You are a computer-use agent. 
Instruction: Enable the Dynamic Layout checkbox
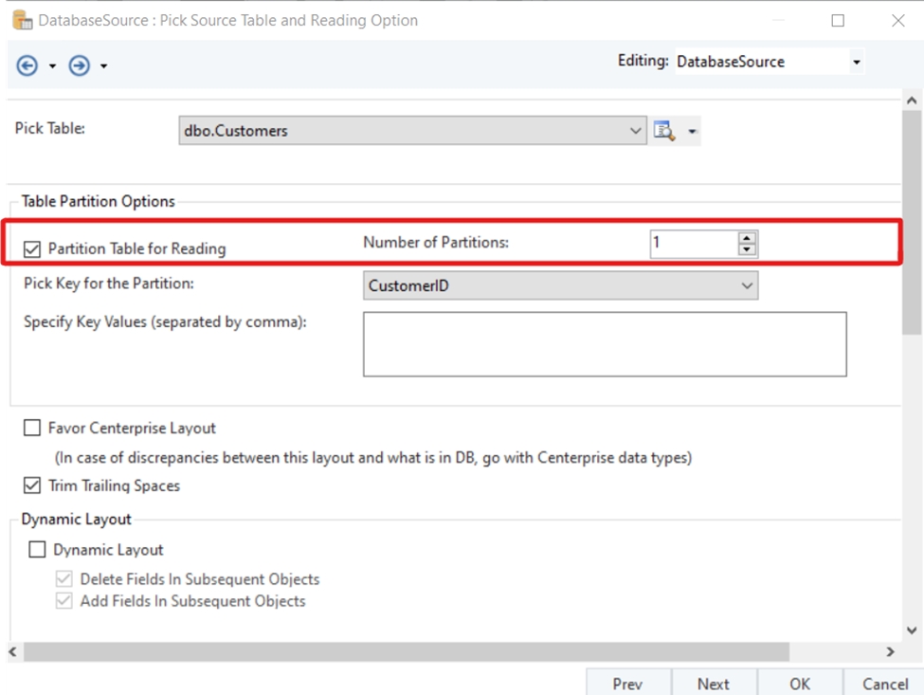(x=38, y=550)
